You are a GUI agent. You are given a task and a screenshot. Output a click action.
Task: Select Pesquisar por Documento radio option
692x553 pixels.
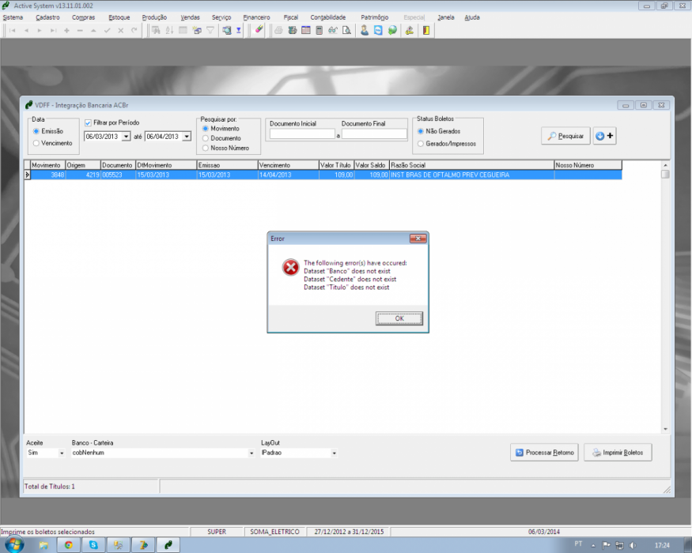[205, 138]
